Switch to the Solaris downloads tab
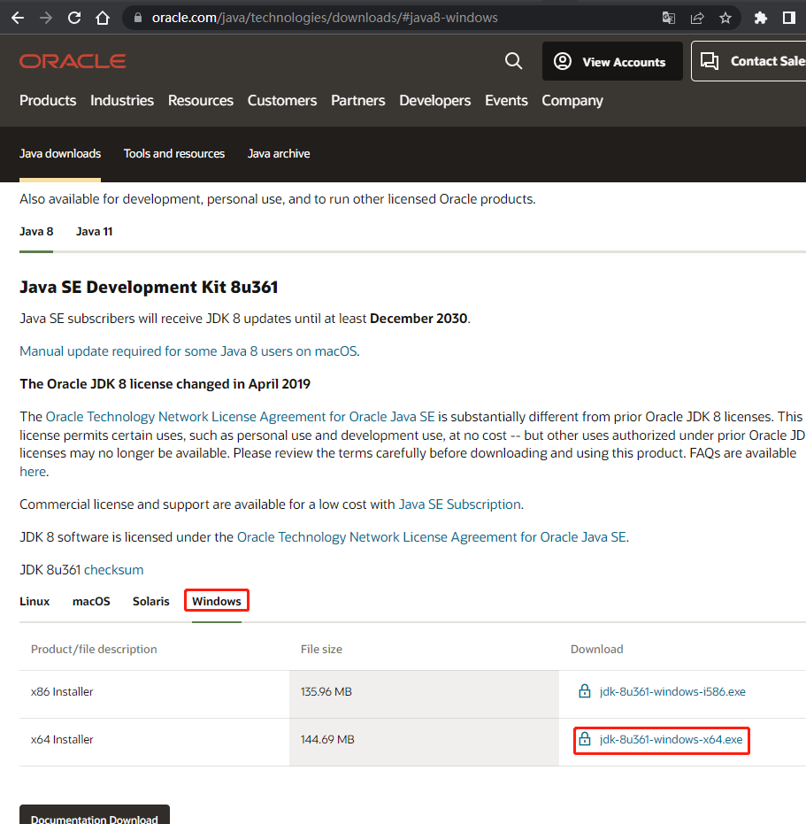Screen dimensions: 806x824 (150, 601)
